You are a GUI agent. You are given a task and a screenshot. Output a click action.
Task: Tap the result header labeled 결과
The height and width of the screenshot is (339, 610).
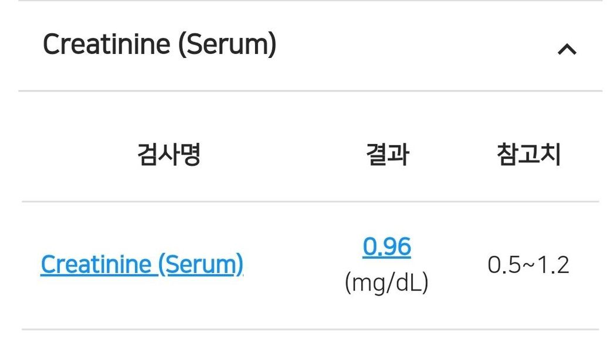(387, 155)
